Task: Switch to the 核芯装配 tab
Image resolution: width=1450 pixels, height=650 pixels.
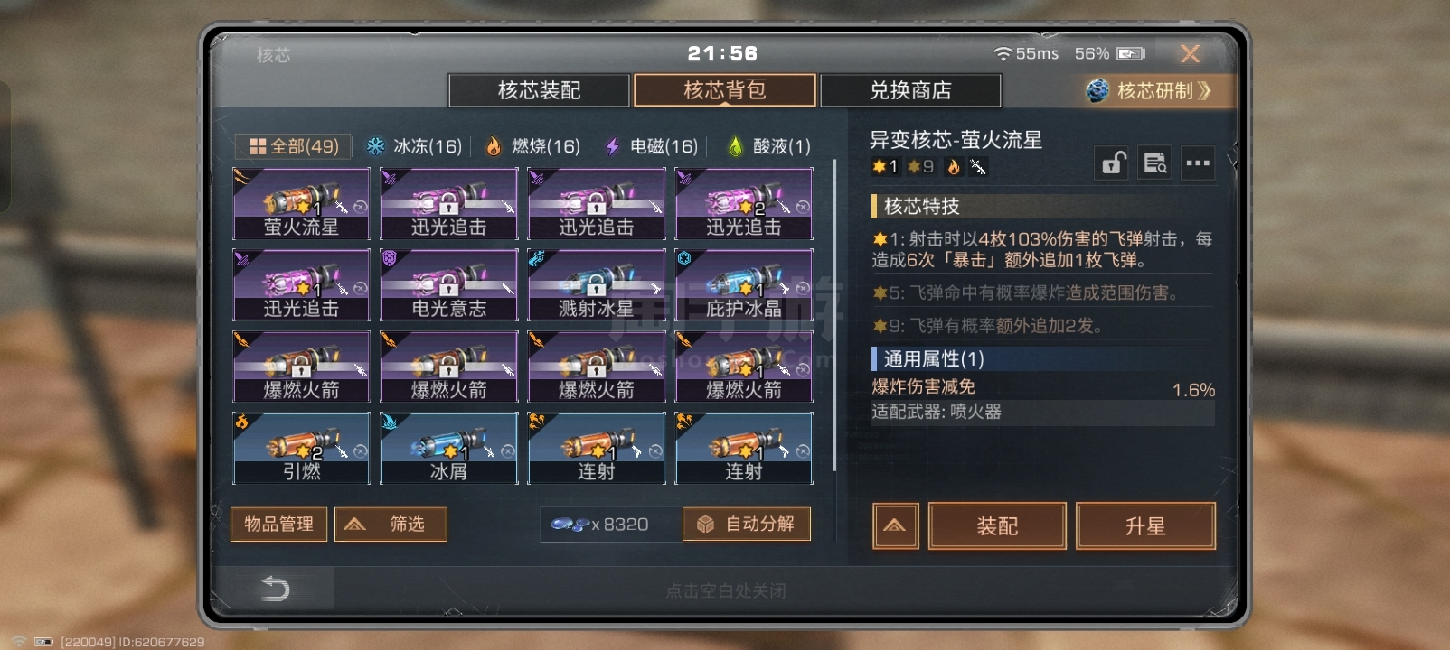Action: (539, 91)
